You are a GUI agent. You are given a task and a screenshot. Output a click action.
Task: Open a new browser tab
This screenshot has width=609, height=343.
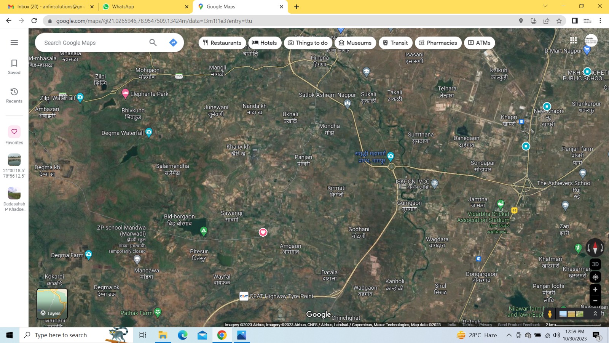pyautogui.click(x=297, y=6)
